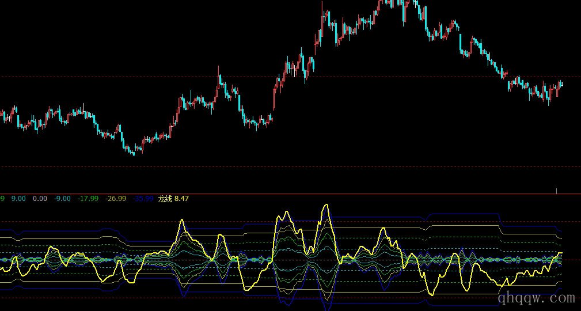Select the lower red dashed line in price chart
581x311 pixels.
tap(288, 166)
